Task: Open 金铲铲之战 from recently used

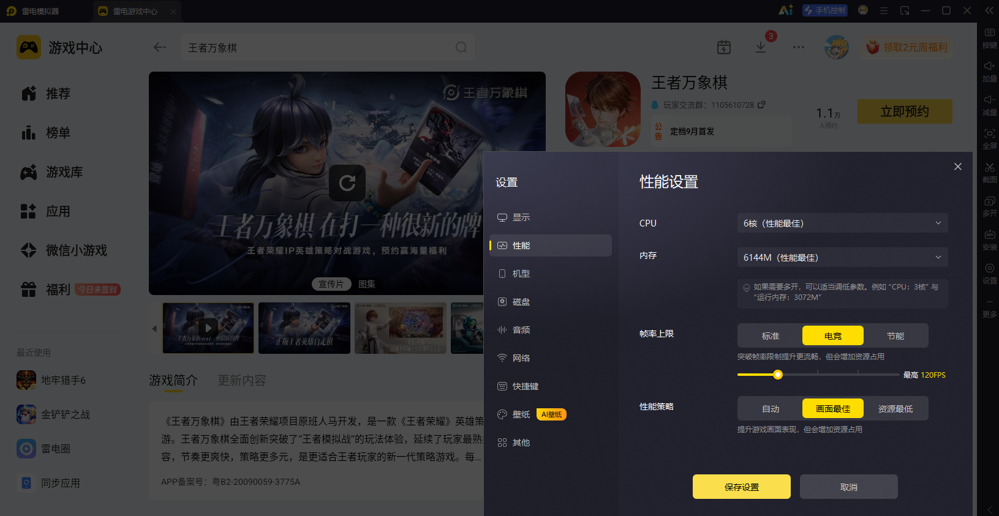Action: tap(53, 414)
